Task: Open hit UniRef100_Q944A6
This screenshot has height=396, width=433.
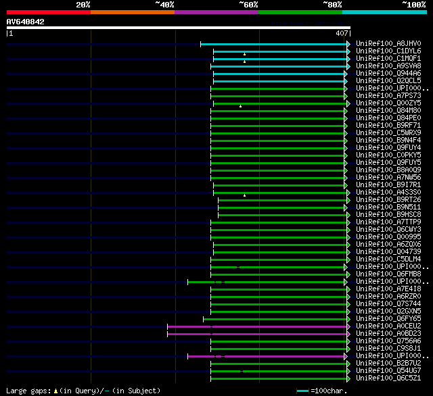Action: pos(388,74)
